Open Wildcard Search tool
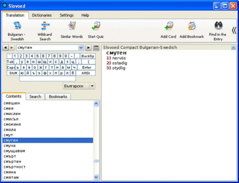The width and height of the screenshot is (239, 183). pyautogui.click(x=45, y=31)
